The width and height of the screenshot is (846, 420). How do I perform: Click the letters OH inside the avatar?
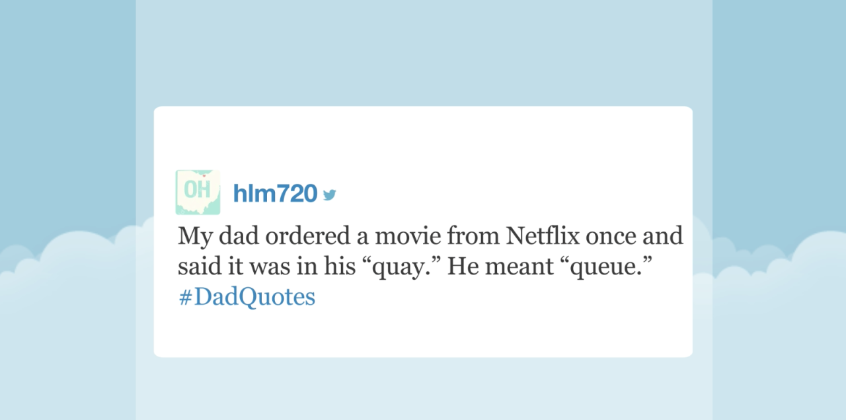[x=198, y=190]
